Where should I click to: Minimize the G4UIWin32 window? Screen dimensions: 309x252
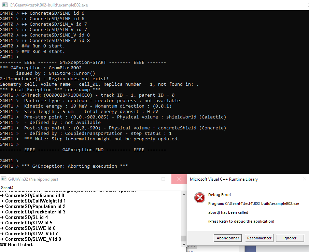pyautogui.click(x=148, y=179)
